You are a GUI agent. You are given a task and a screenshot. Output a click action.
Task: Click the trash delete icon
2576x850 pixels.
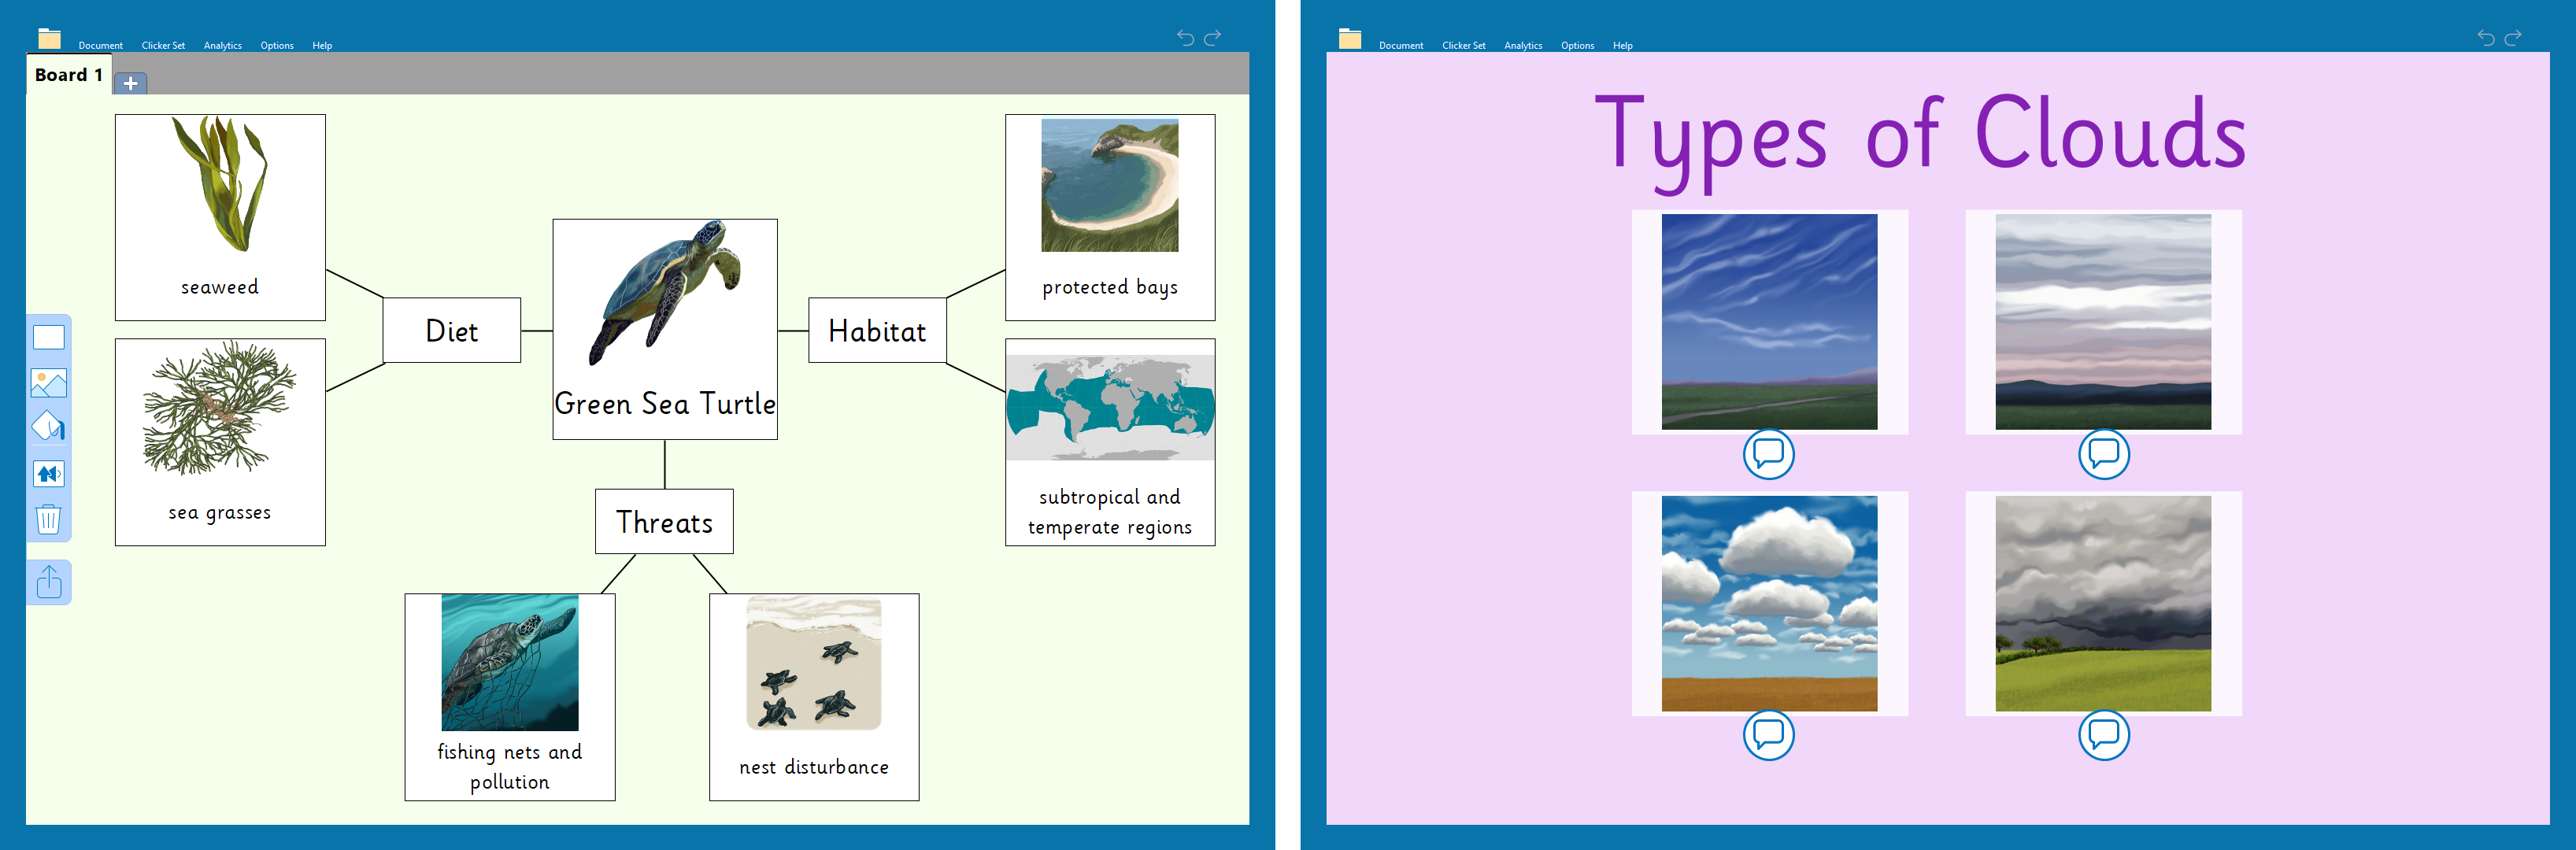tap(48, 519)
